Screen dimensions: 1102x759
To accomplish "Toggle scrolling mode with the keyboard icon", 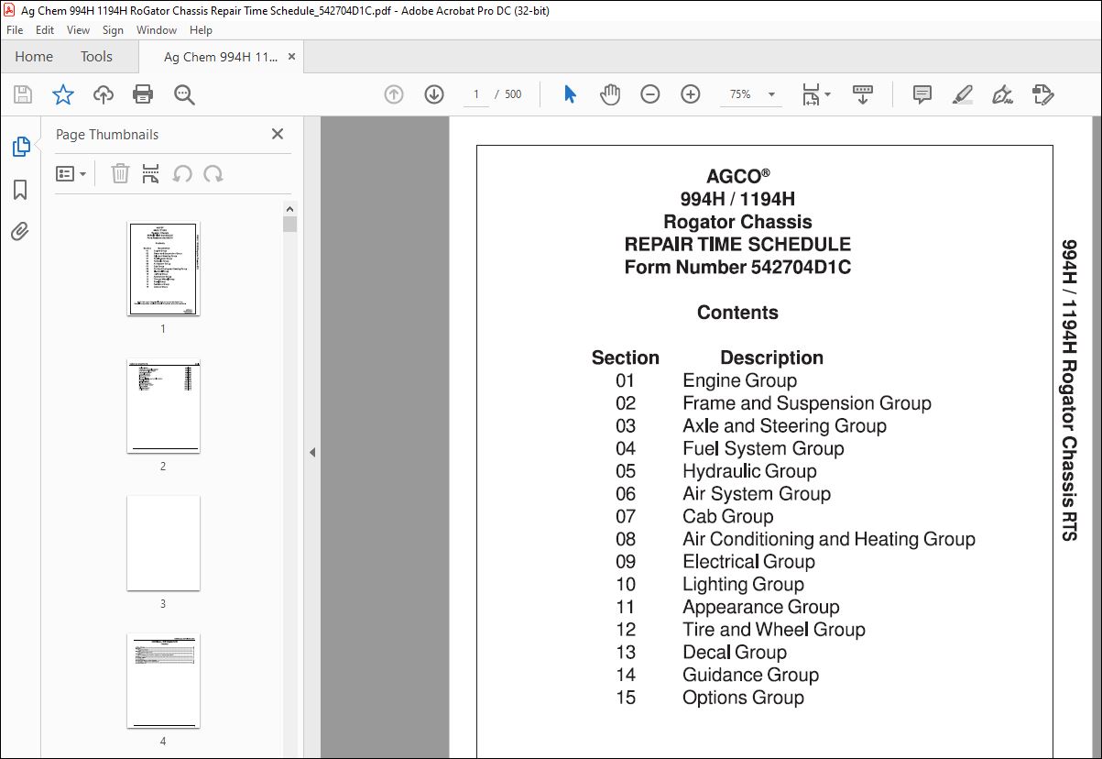I will pos(863,94).
